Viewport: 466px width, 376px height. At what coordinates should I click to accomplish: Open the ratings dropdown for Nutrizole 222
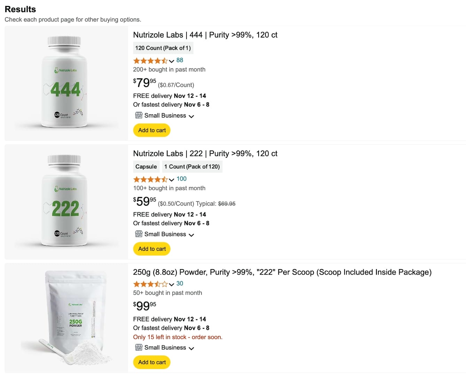coord(171,180)
